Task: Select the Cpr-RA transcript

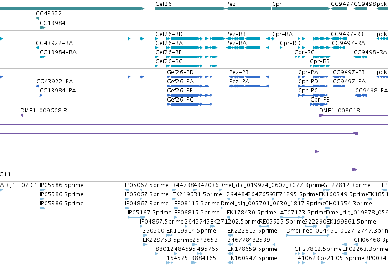Action: pyautogui.click(x=301, y=39)
